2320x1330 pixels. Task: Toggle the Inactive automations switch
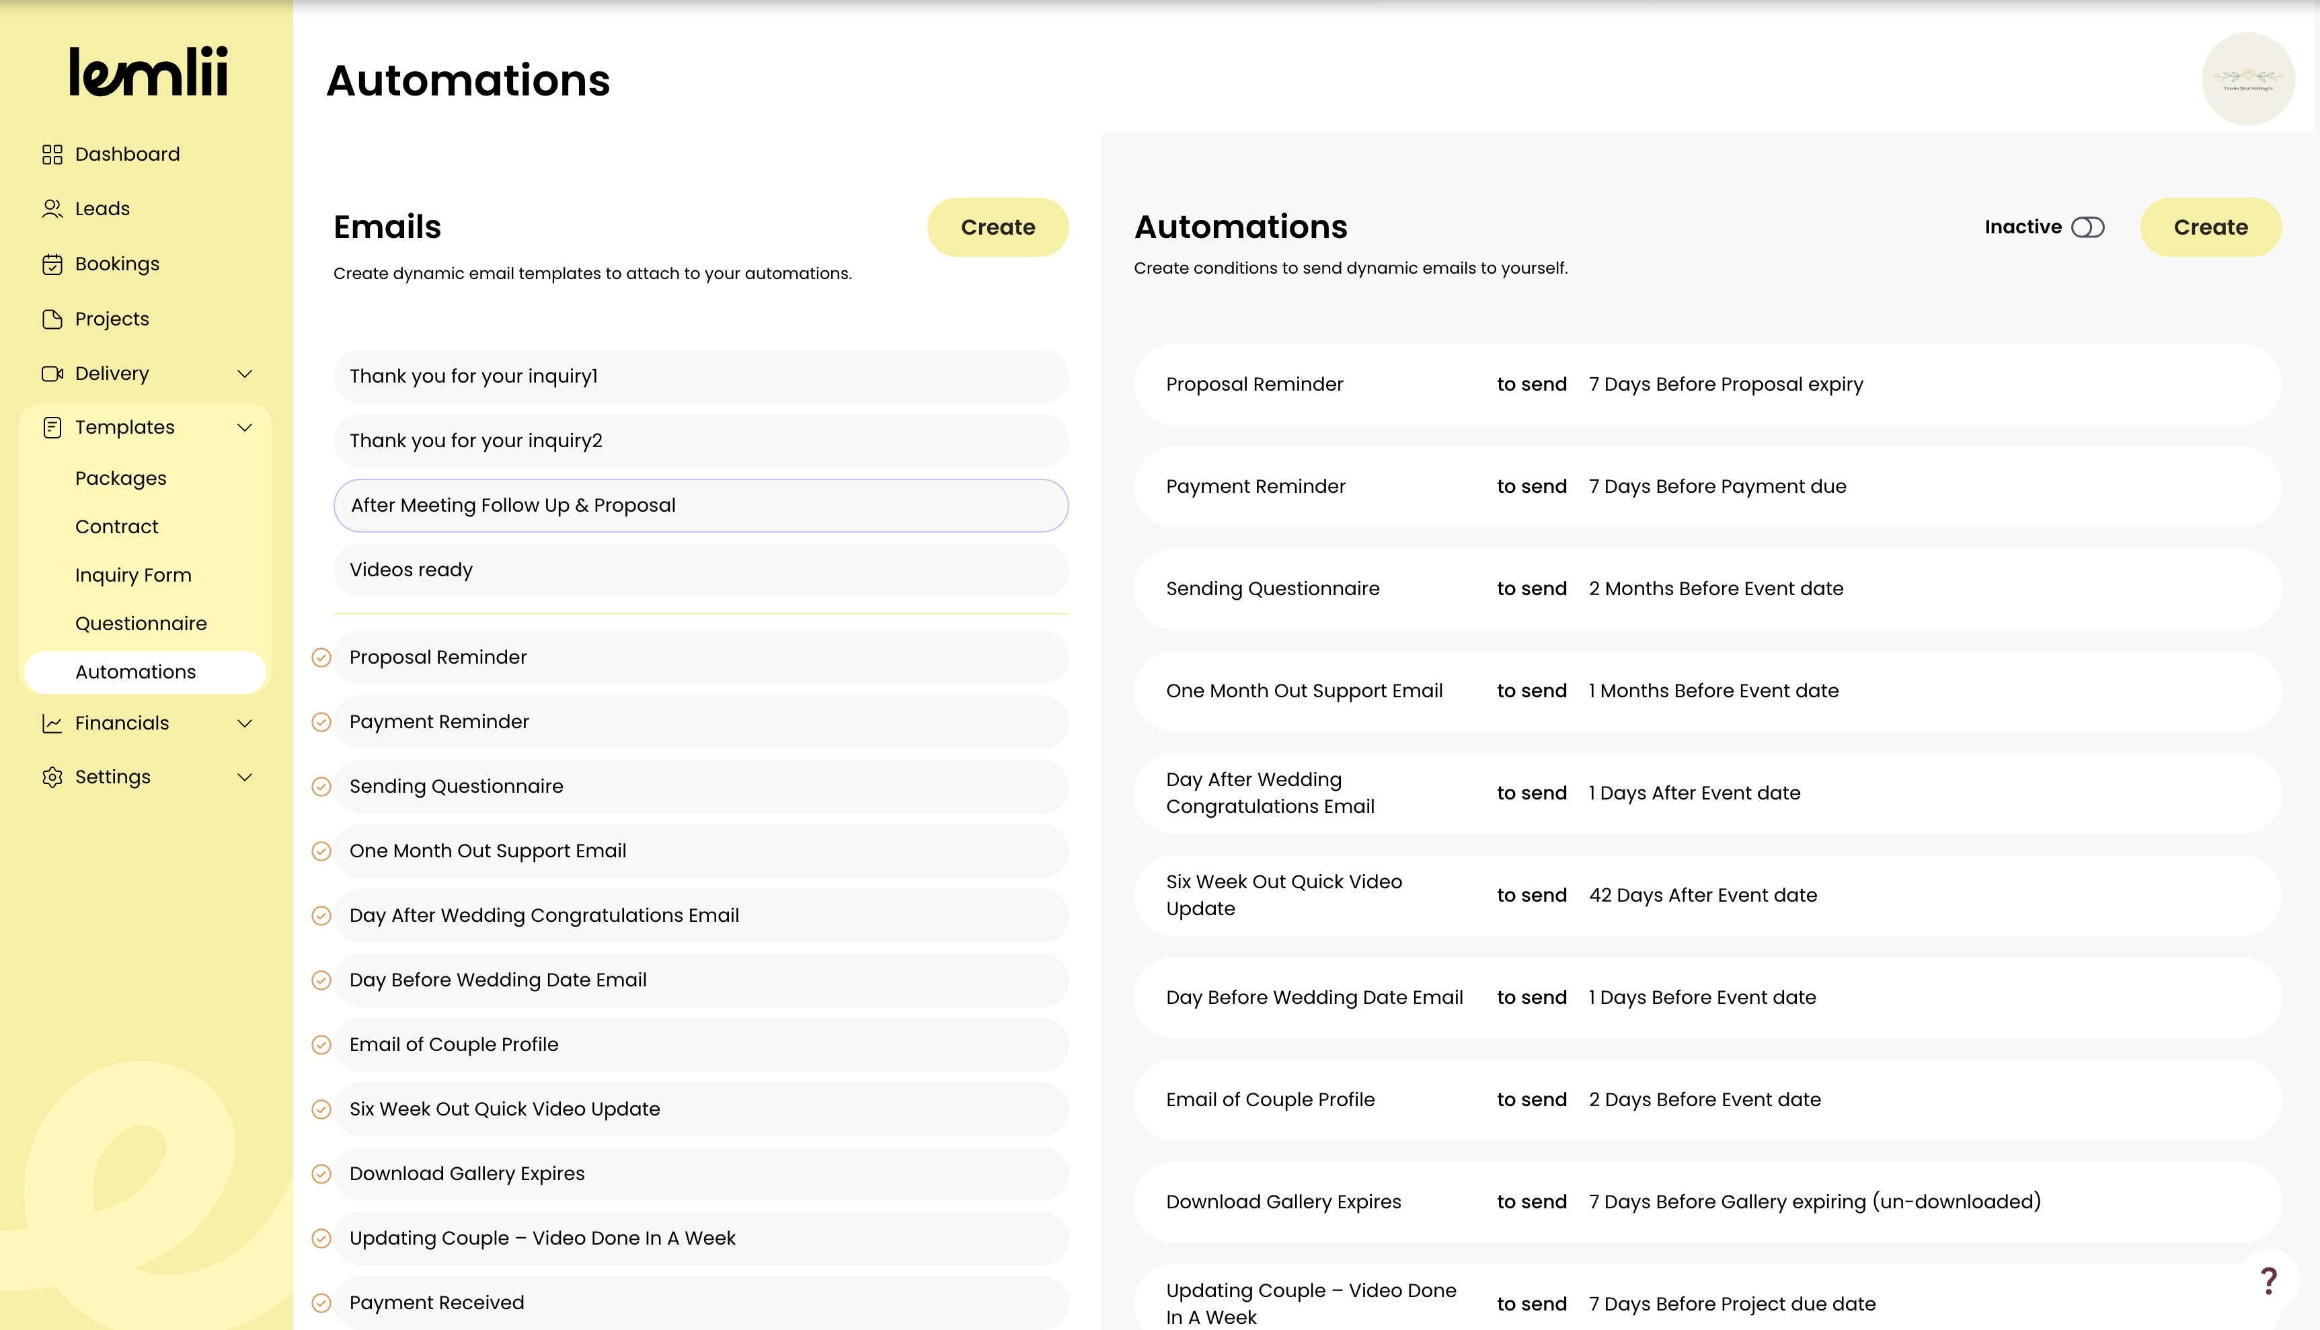[x=2087, y=227]
